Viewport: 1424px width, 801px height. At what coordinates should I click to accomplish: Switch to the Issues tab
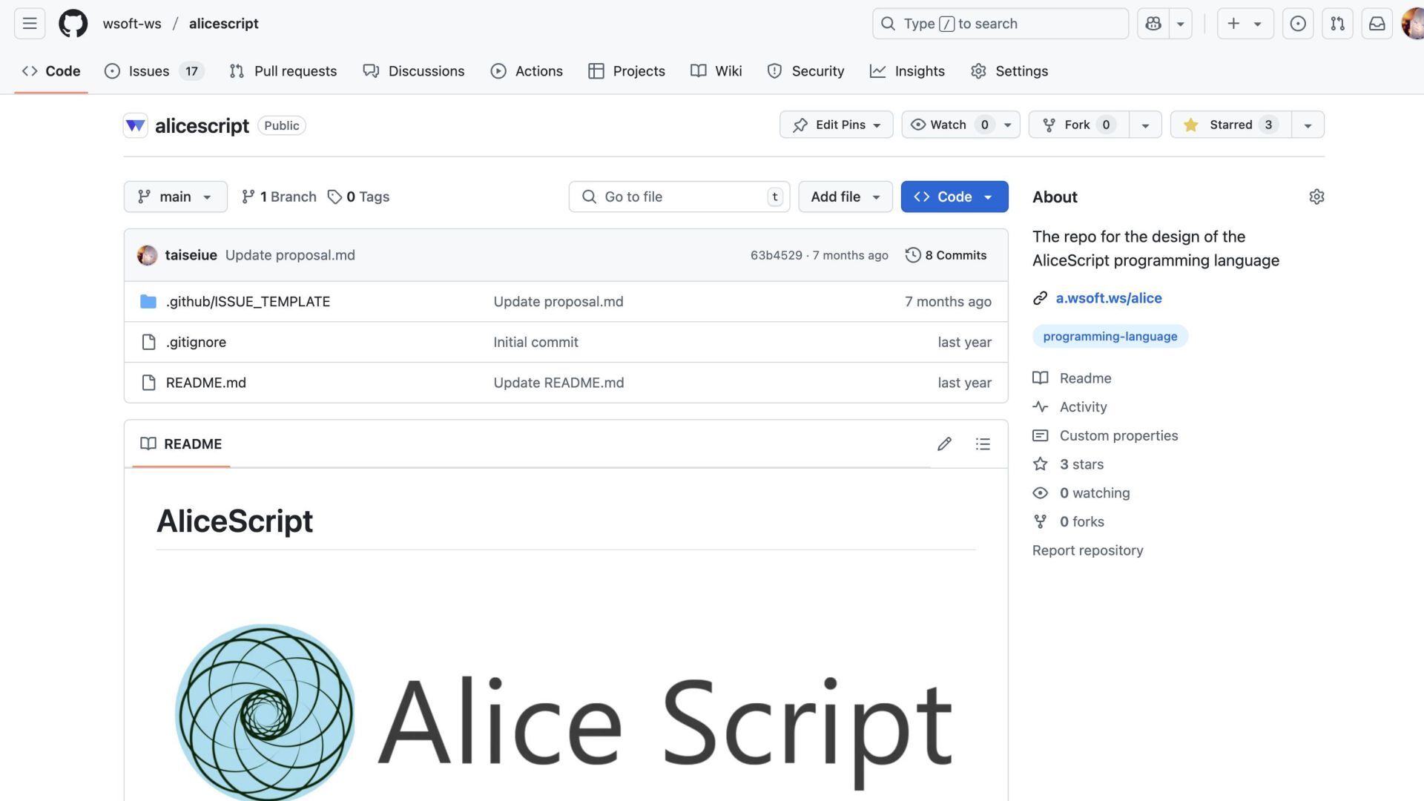coord(148,71)
